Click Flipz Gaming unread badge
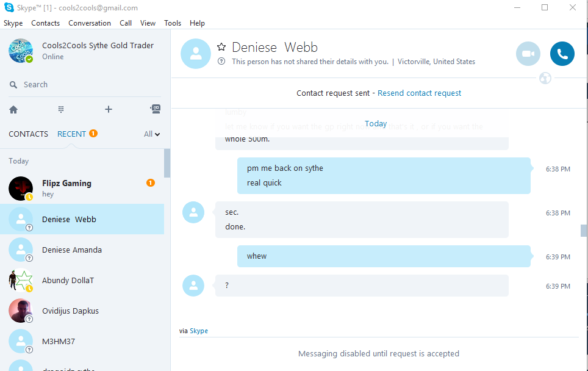This screenshot has width=588, height=371. click(151, 182)
